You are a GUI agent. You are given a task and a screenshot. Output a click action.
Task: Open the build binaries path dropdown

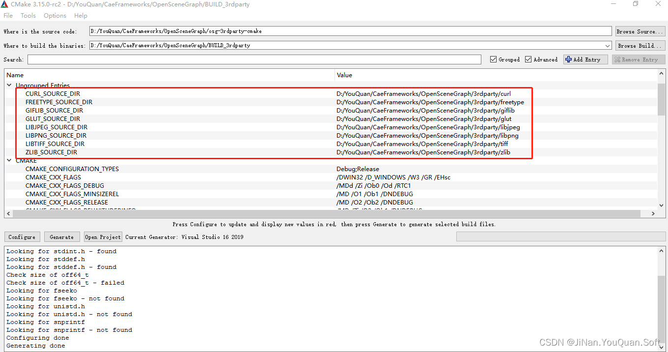click(608, 45)
